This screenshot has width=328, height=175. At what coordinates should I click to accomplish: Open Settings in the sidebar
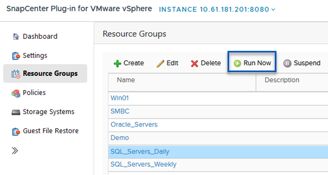[35, 55]
